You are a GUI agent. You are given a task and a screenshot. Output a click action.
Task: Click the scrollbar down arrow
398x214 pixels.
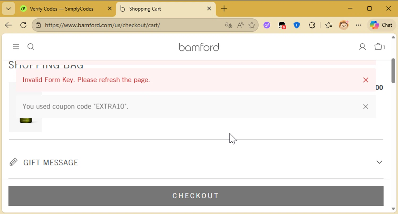pyautogui.click(x=393, y=209)
